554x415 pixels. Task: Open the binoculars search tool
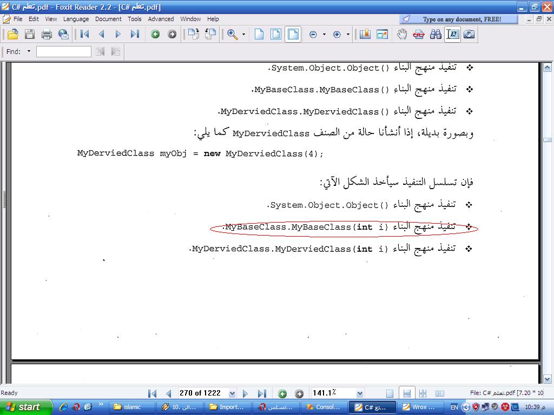tap(436, 34)
